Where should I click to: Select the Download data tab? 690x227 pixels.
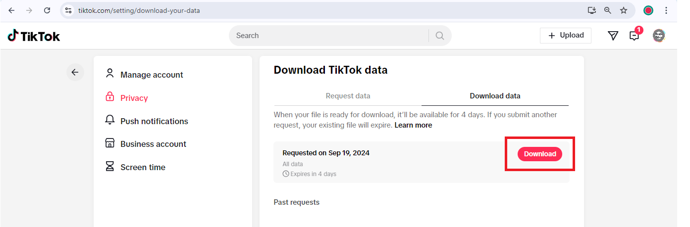(495, 96)
